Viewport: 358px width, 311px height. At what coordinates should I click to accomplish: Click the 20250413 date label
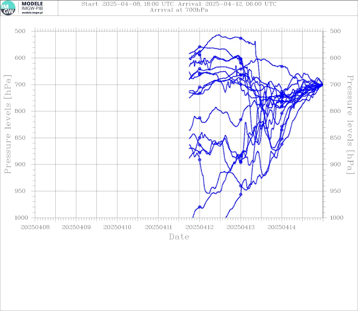pos(241,227)
